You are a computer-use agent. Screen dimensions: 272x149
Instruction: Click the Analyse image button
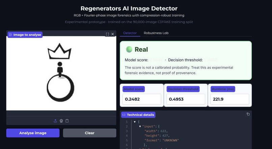coord(33,133)
